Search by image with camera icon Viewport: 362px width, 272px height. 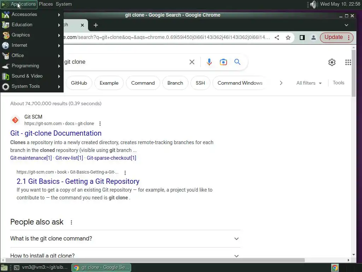pyautogui.click(x=223, y=62)
